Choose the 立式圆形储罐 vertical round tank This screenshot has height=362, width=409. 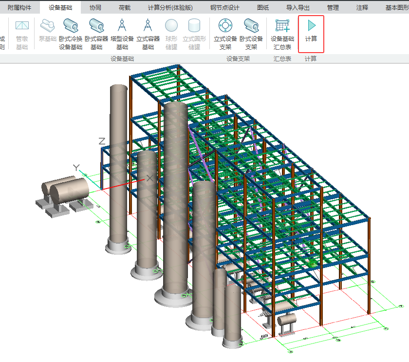pos(194,34)
